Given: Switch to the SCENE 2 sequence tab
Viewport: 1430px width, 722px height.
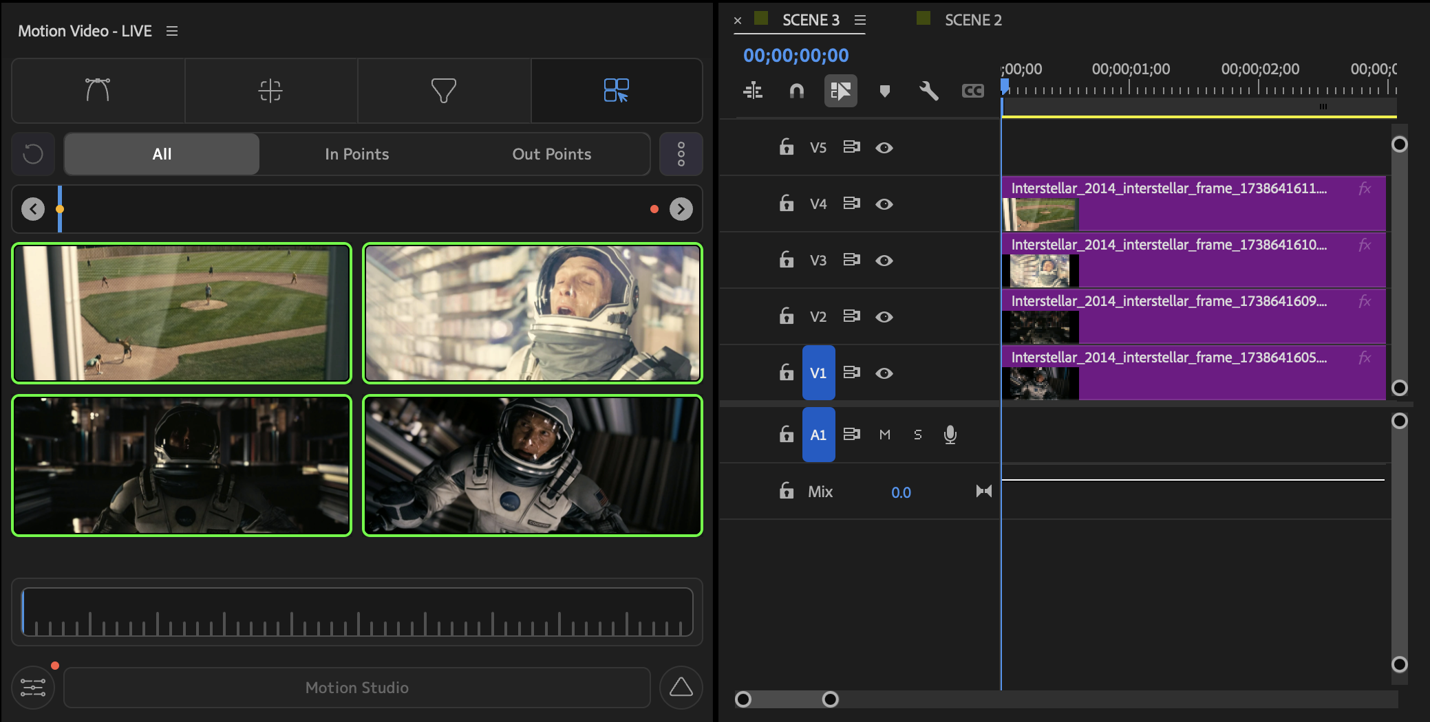Looking at the screenshot, I should coord(972,20).
